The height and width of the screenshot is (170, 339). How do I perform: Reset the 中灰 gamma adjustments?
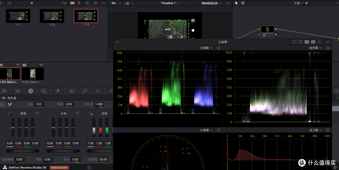tap(78, 113)
